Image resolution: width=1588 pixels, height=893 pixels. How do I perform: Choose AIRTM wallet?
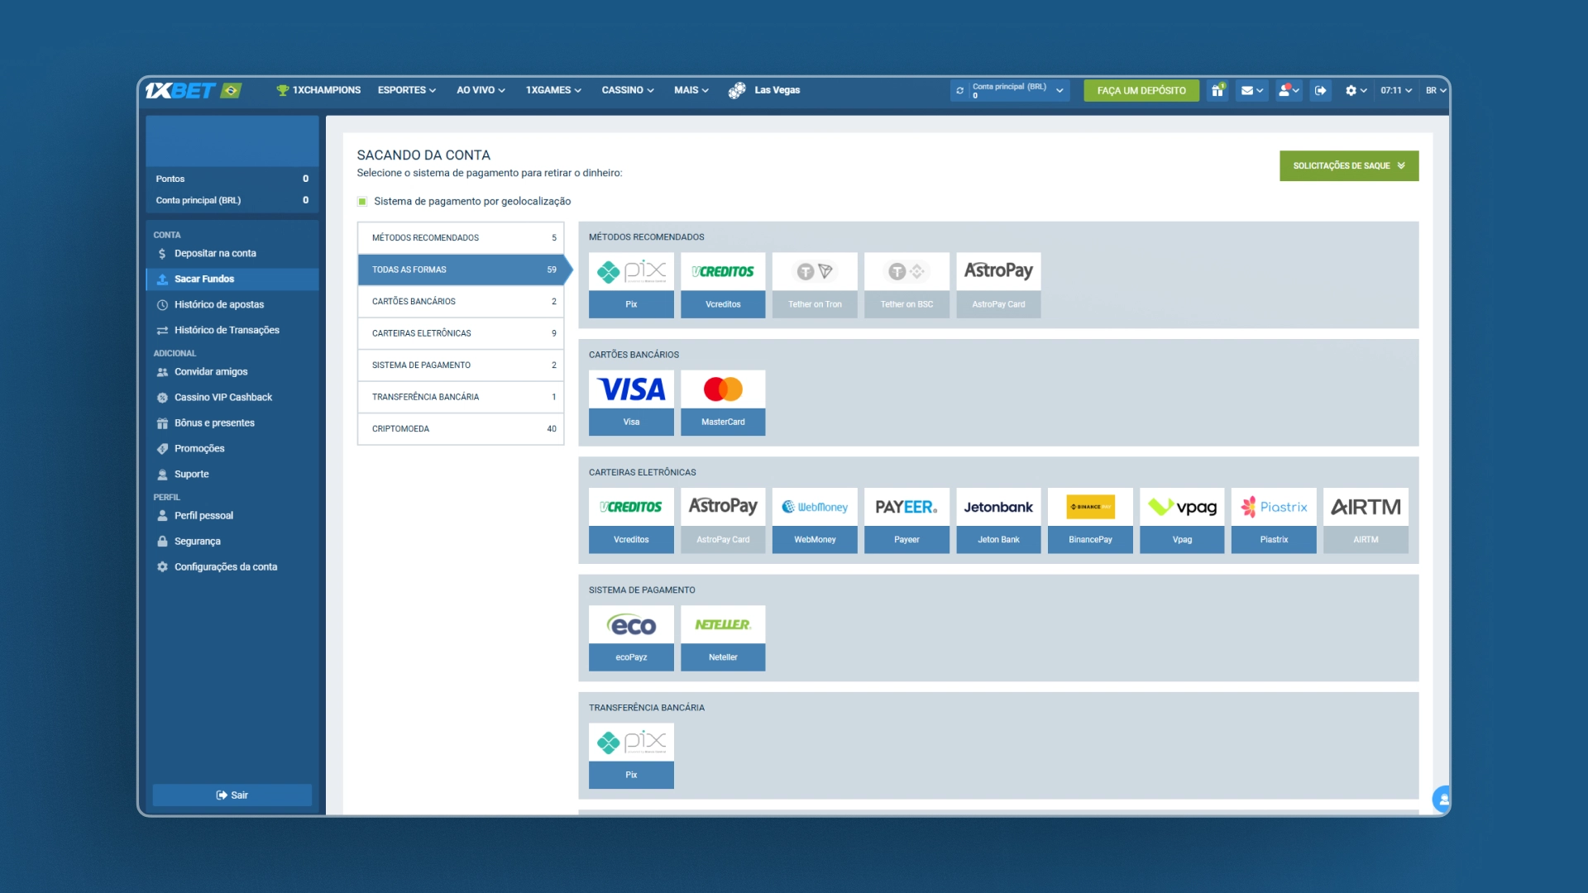coord(1366,520)
